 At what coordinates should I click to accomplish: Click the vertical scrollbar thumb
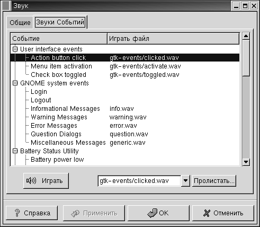click(x=246, y=58)
